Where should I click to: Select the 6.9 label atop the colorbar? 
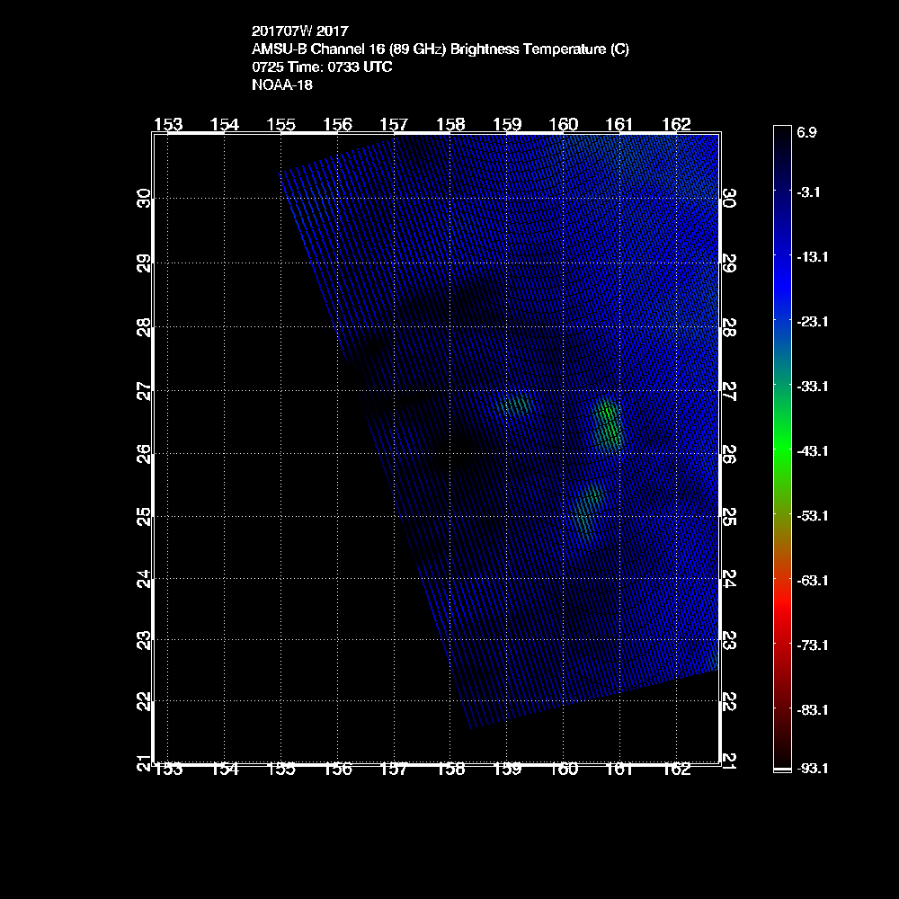(806, 132)
